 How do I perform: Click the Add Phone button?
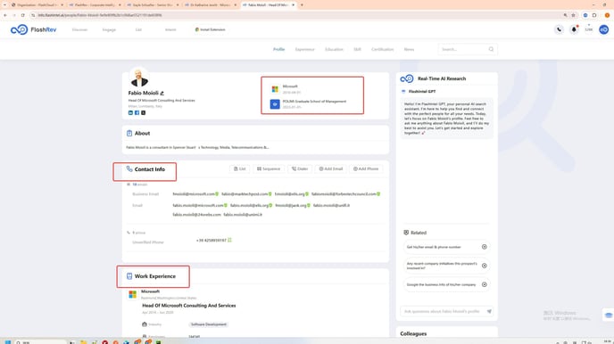click(366, 168)
